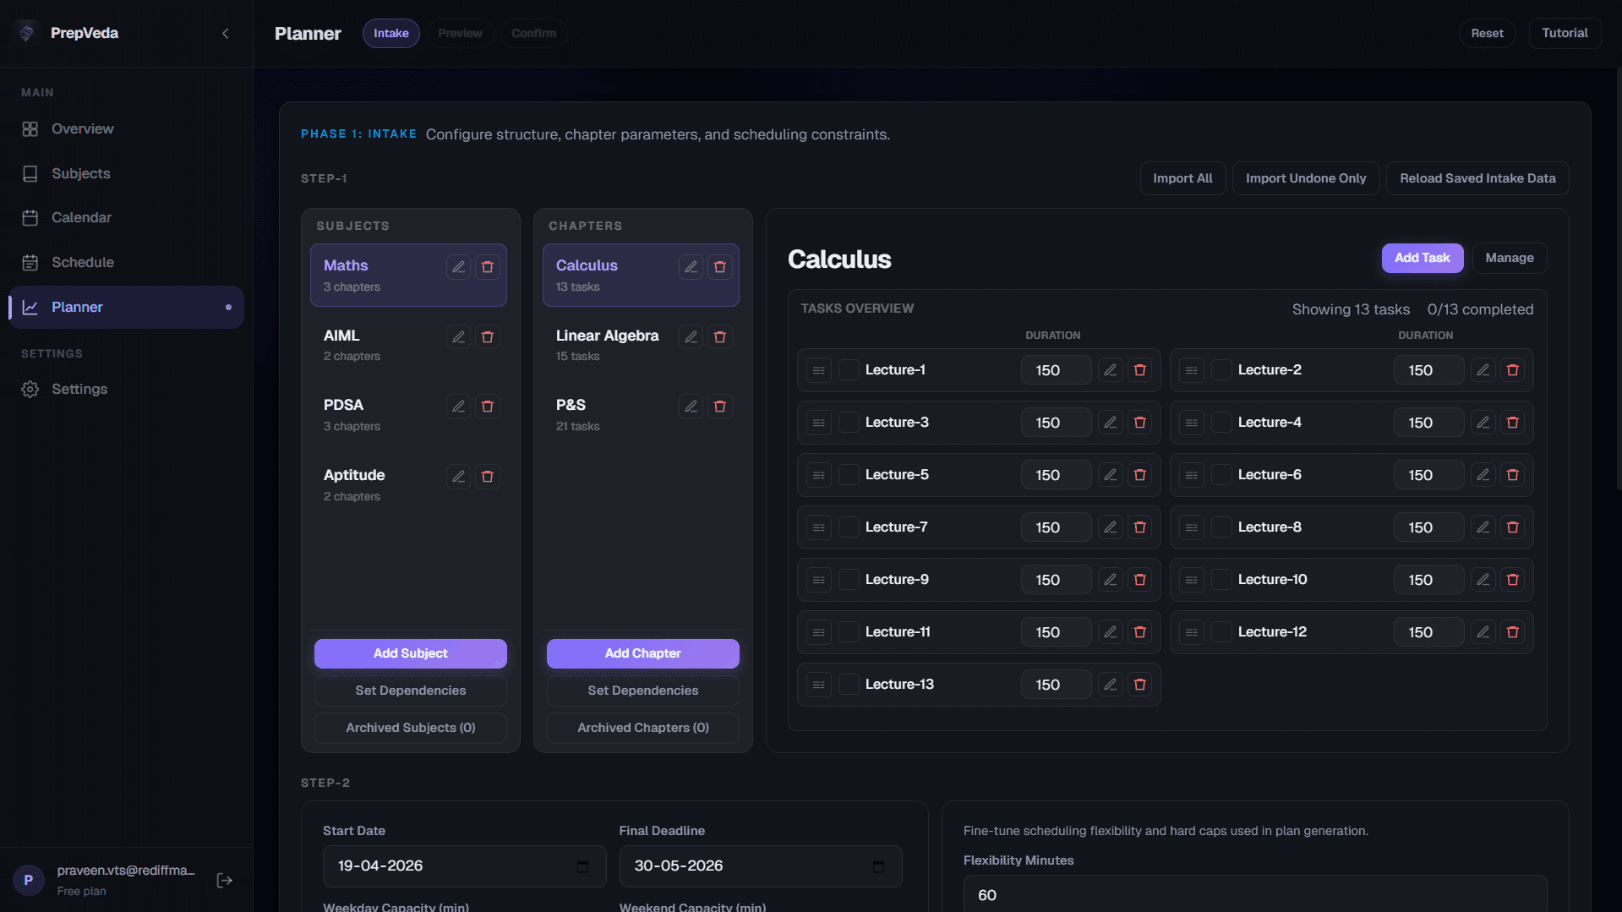
Task: Delete the P&S chapter
Action: pyautogui.click(x=720, y=407)
